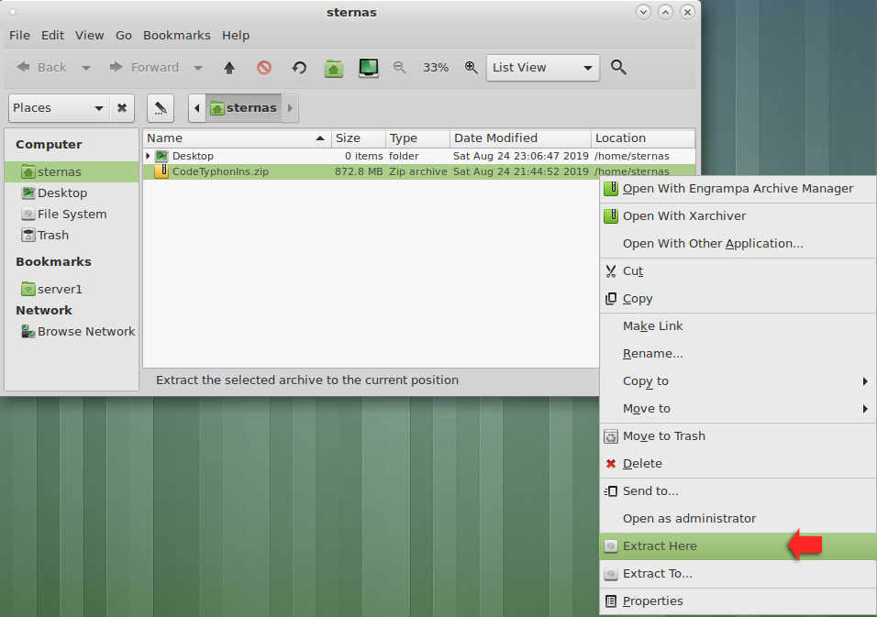Open Trash in the sidebar
Screen dimensions: 877x617
[72, 236]
